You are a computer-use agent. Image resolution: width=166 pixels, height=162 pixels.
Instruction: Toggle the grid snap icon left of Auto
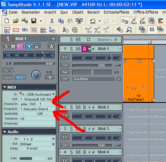pos(125,21)
